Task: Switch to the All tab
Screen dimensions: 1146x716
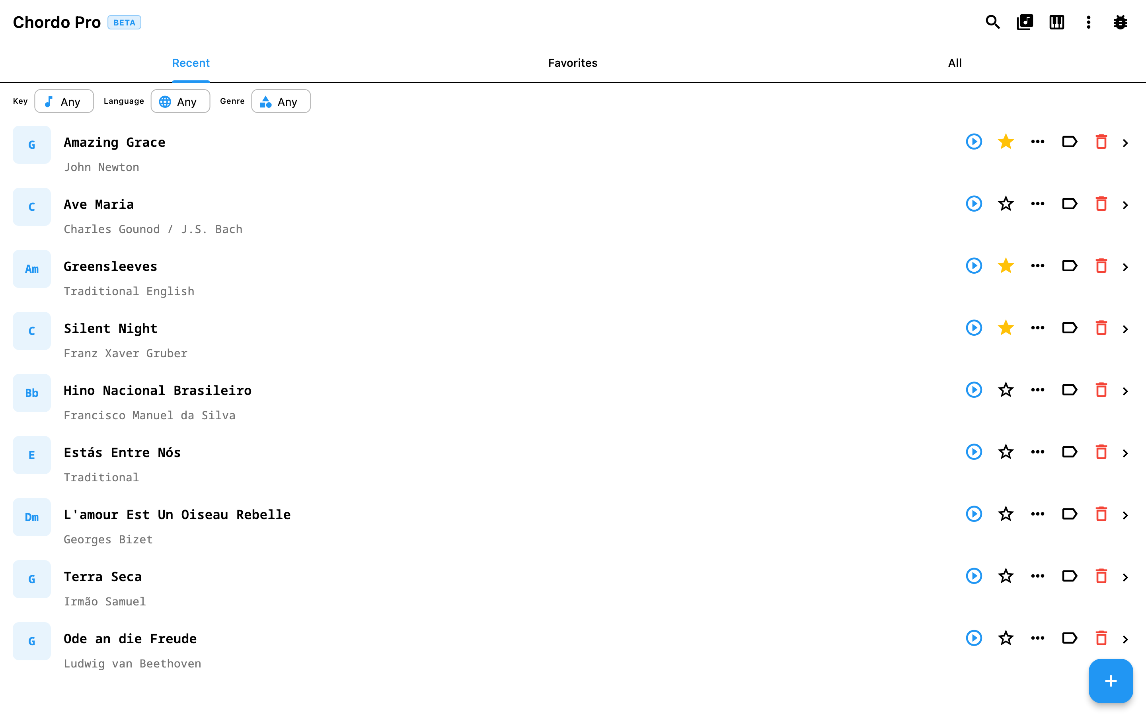Action: click(x=954, y=63)
